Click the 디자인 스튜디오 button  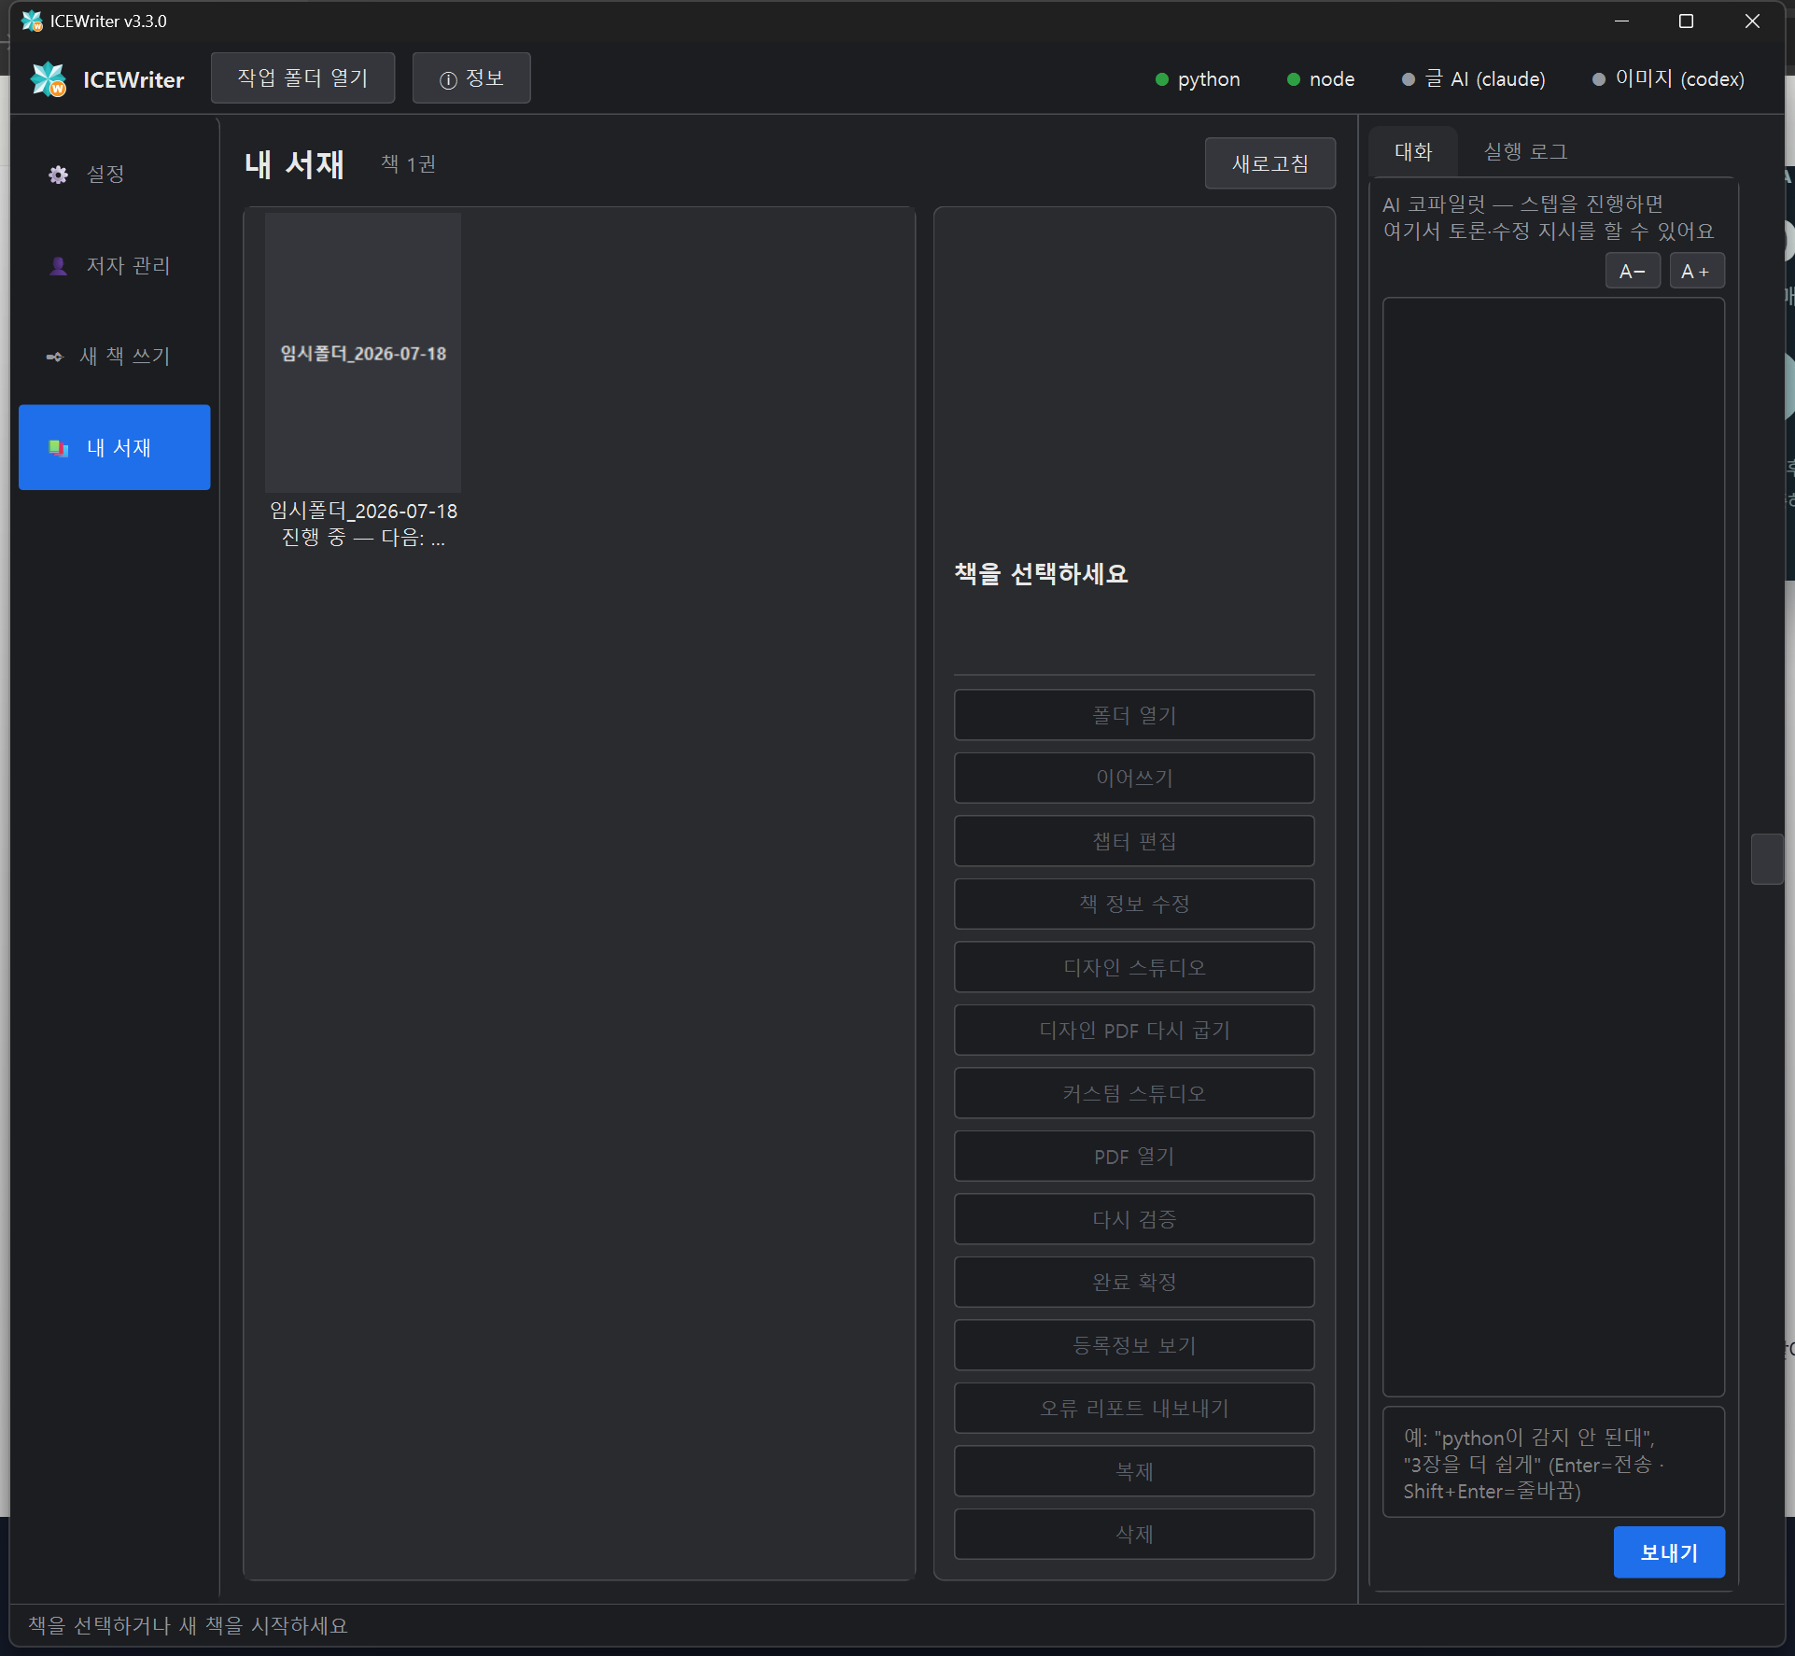[x=1134, y=967]
